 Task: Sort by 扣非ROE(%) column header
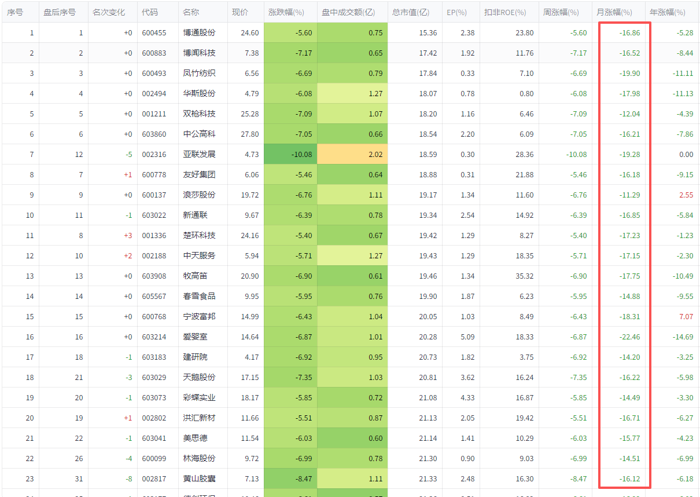(x=505, y=12)
